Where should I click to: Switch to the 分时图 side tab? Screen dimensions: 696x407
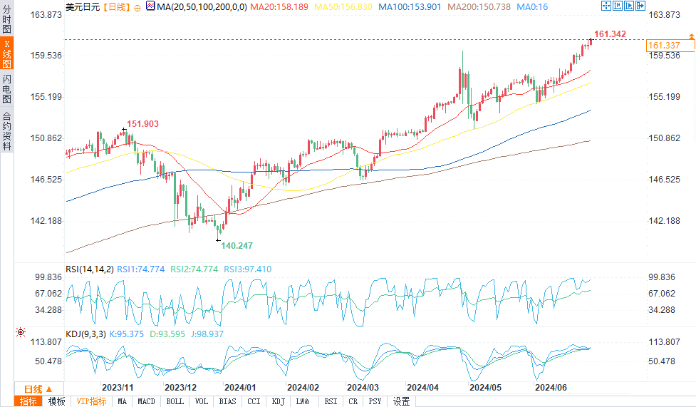pos(6,19)
